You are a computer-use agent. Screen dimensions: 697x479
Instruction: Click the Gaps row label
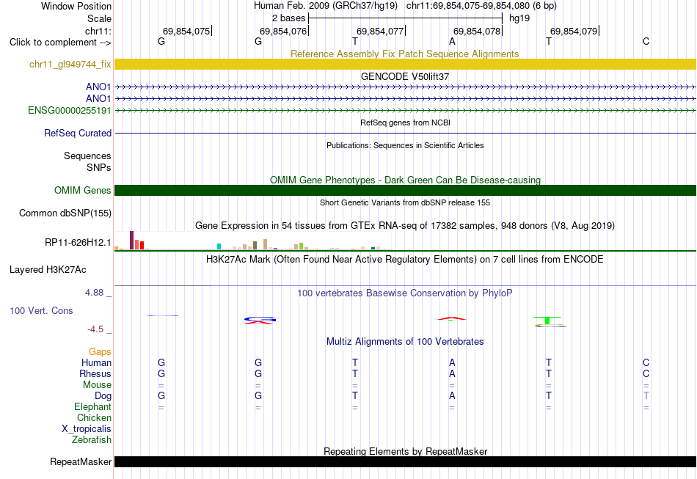pyautogui.click(x=100, y=352)
